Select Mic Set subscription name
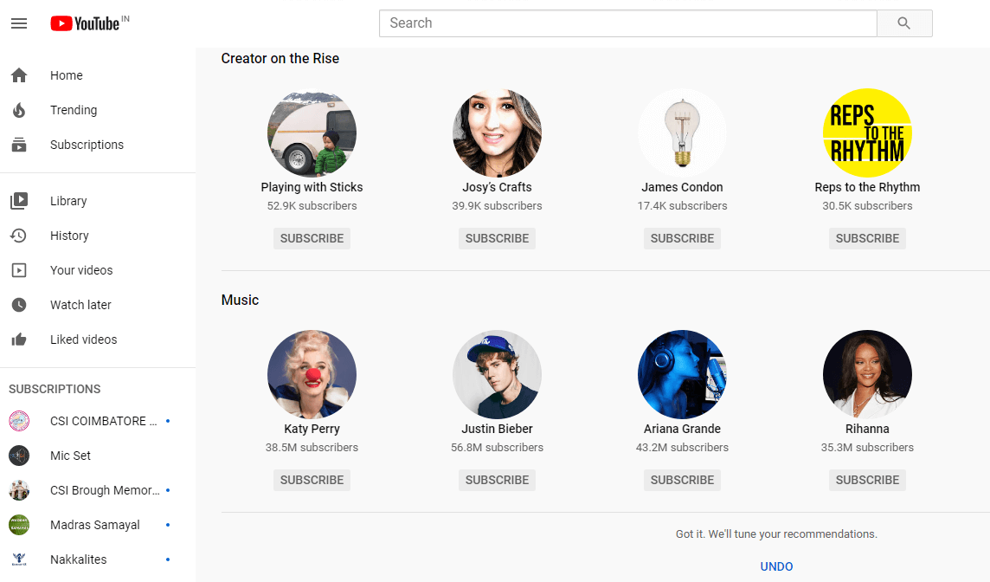Image resolution: width=990 pixels, height=582 pixels. [x=70, y=456]
